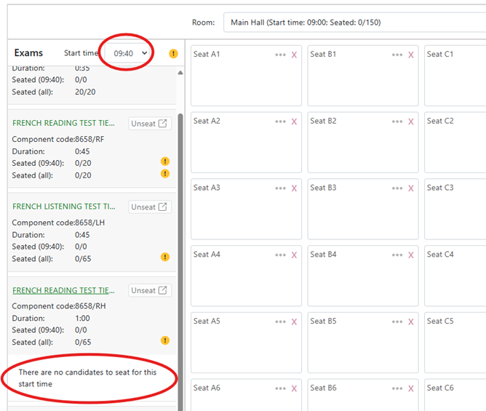Open the Start time 09:40 dropdown
Screen dimensions: 486x411
(x=129, y=53)
